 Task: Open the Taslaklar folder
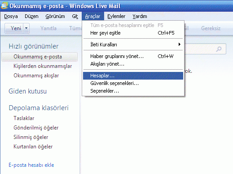[24, 118]
